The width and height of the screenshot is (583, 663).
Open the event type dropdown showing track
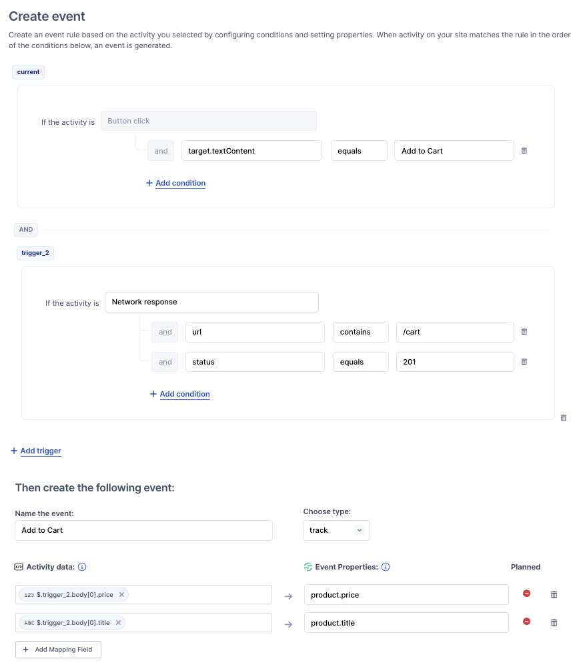(x=337, y=530)
